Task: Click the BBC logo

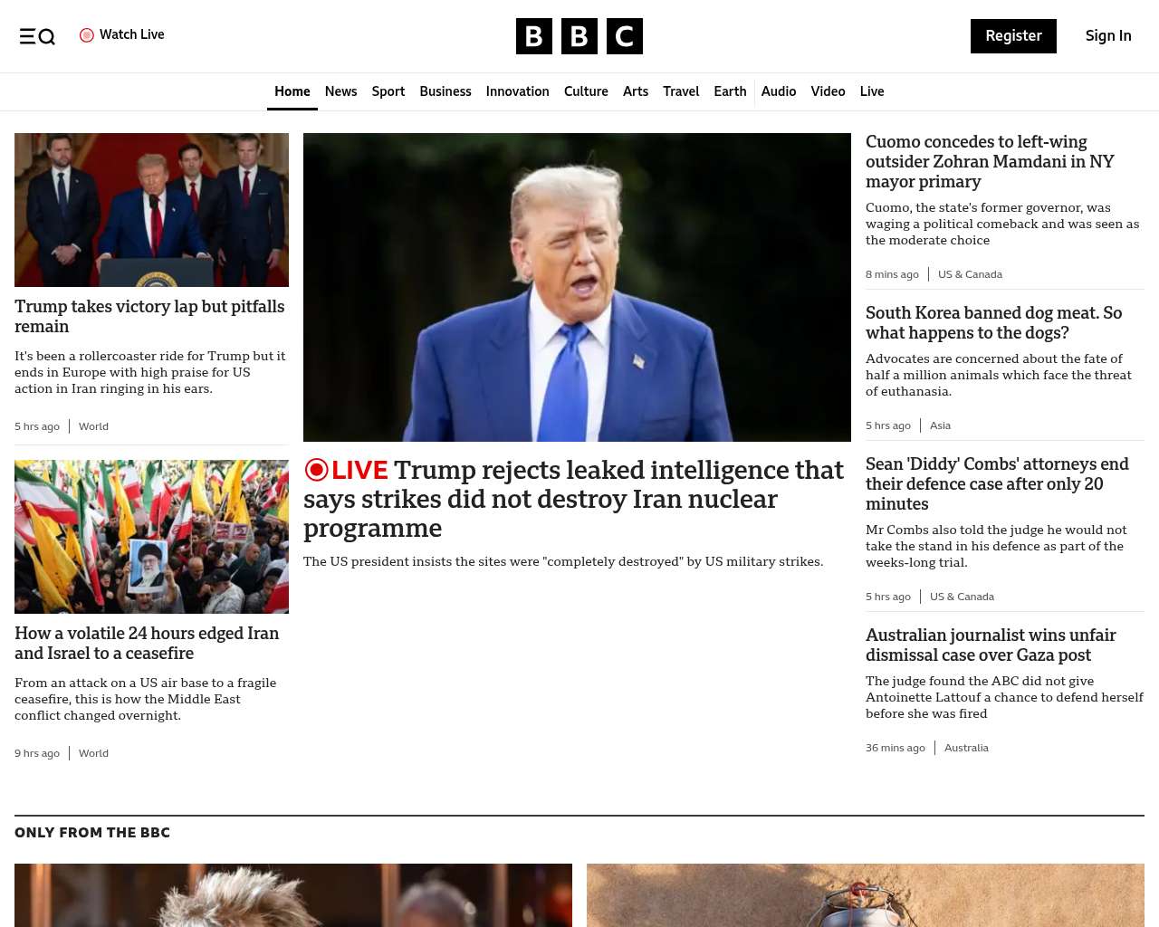Action: coord(579,36)
